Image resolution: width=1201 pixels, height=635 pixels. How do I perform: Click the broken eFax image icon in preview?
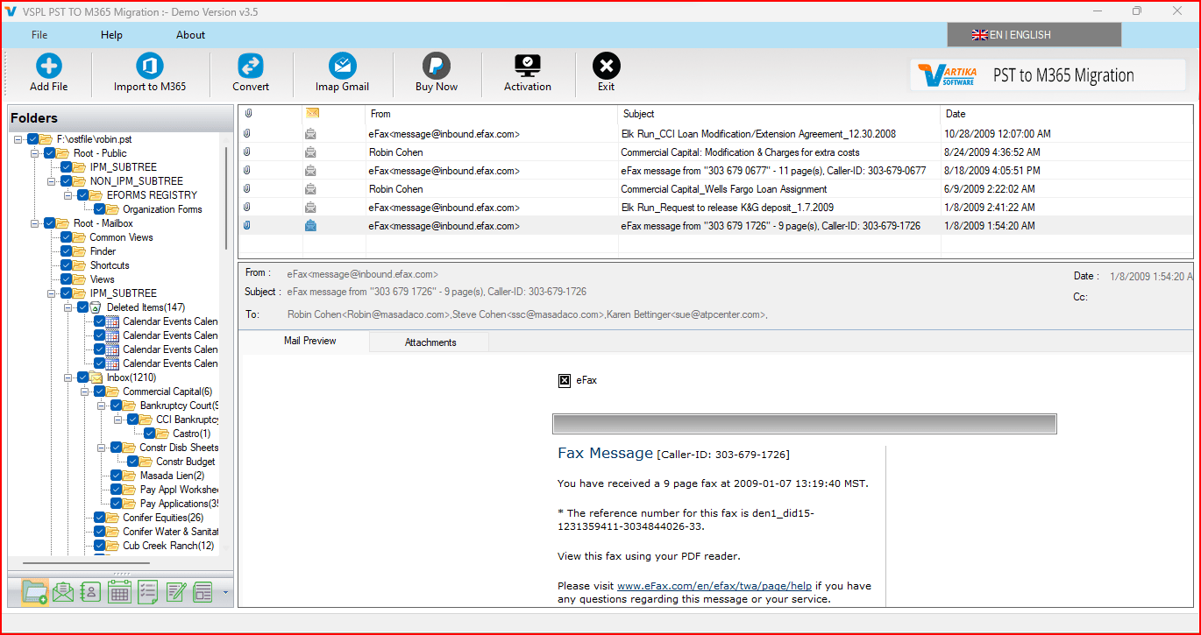[565, 380]
